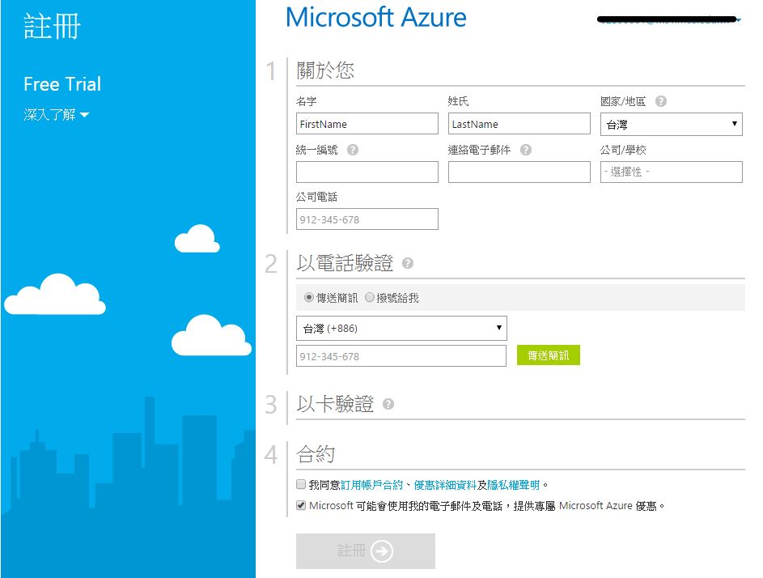Click the 連絡電子郵件 input field
The height and width of the screenshot is (578, 763).
[519, 172]
